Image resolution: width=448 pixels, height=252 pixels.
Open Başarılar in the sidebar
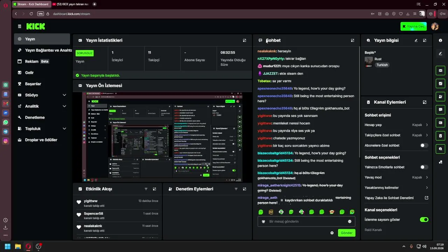[42, 84]
